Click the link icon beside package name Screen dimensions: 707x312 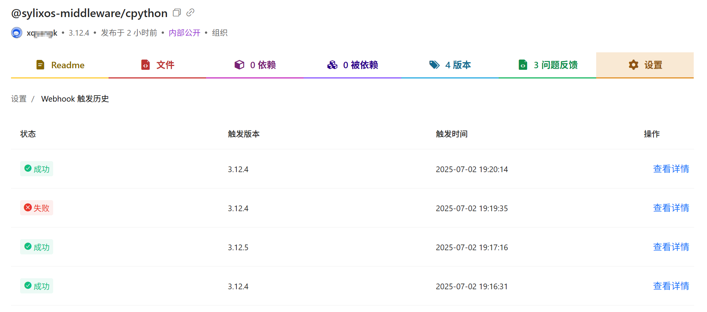pos(191,13)
